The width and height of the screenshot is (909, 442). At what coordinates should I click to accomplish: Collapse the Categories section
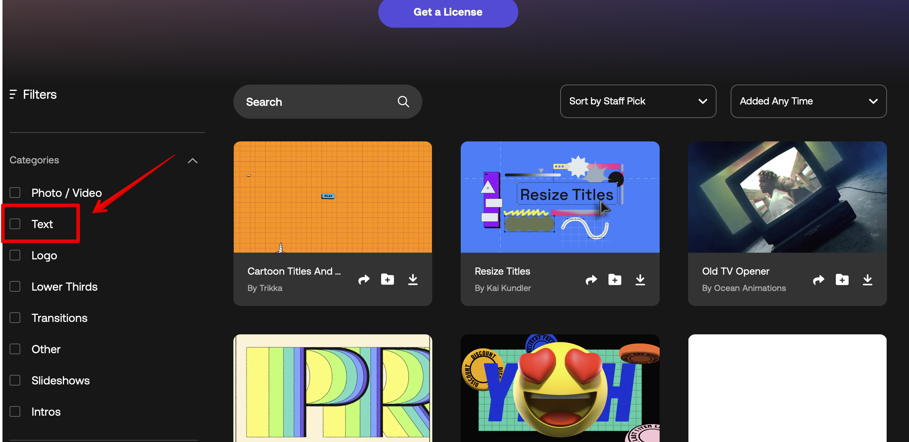[193, 161]
